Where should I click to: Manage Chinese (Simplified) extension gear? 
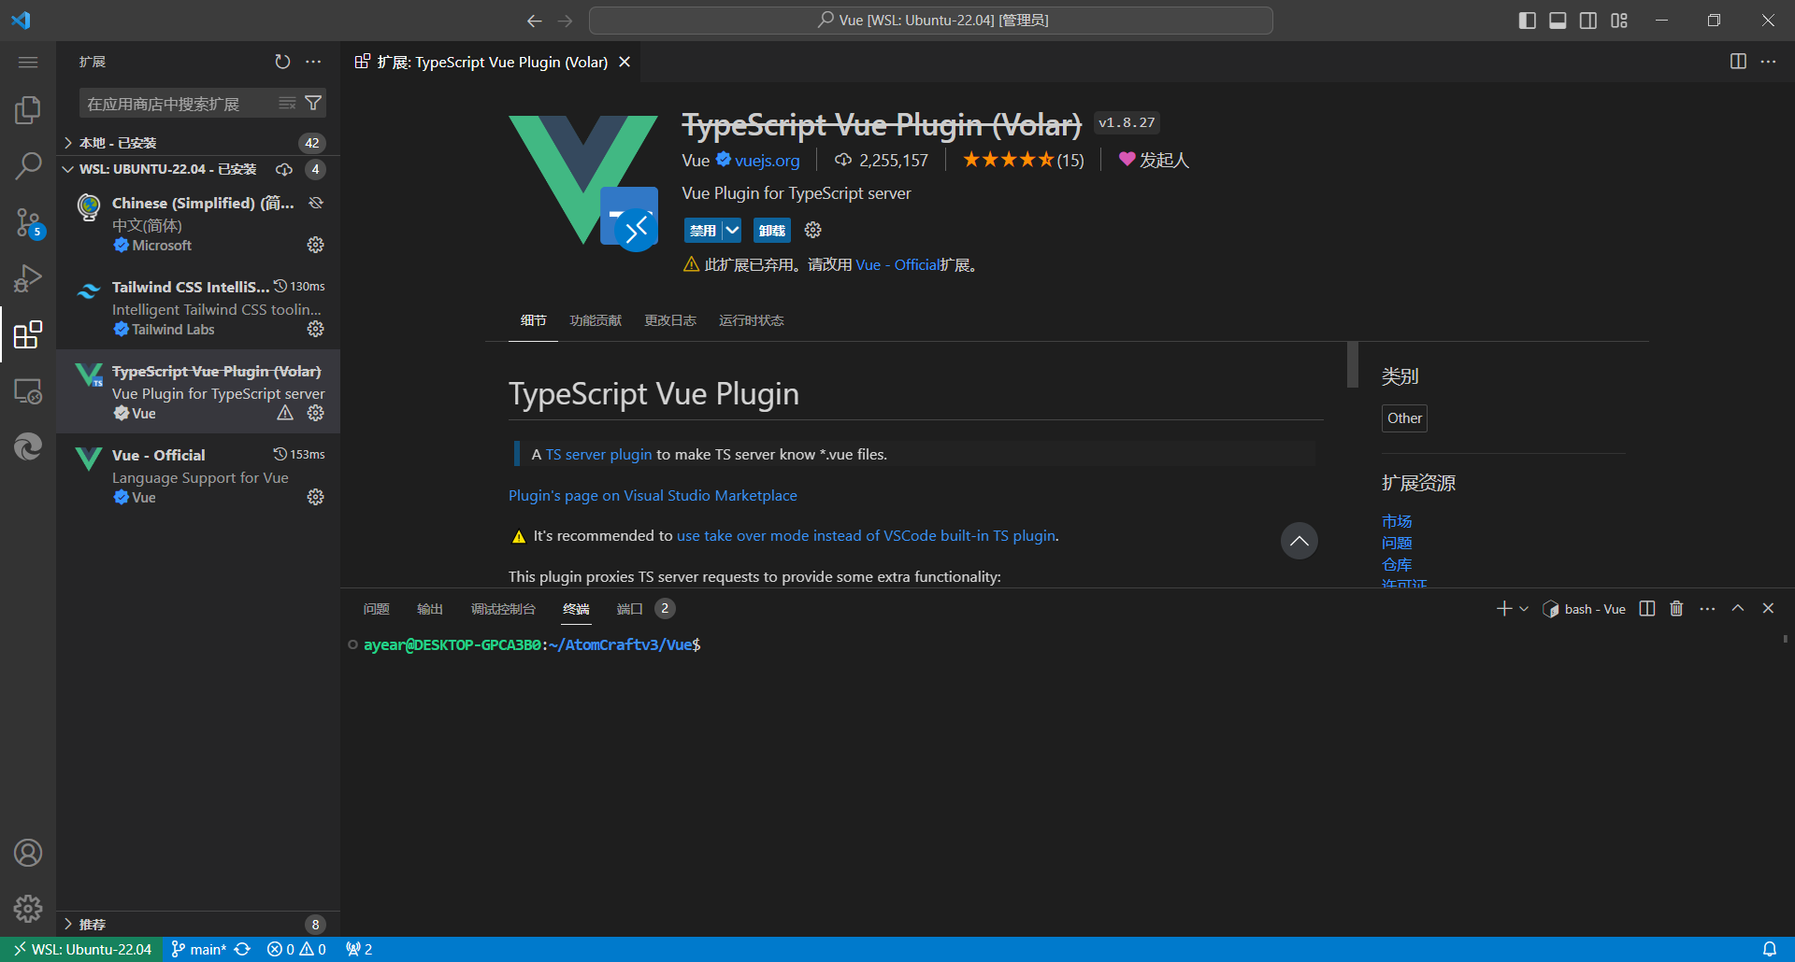tap(316, 245)
